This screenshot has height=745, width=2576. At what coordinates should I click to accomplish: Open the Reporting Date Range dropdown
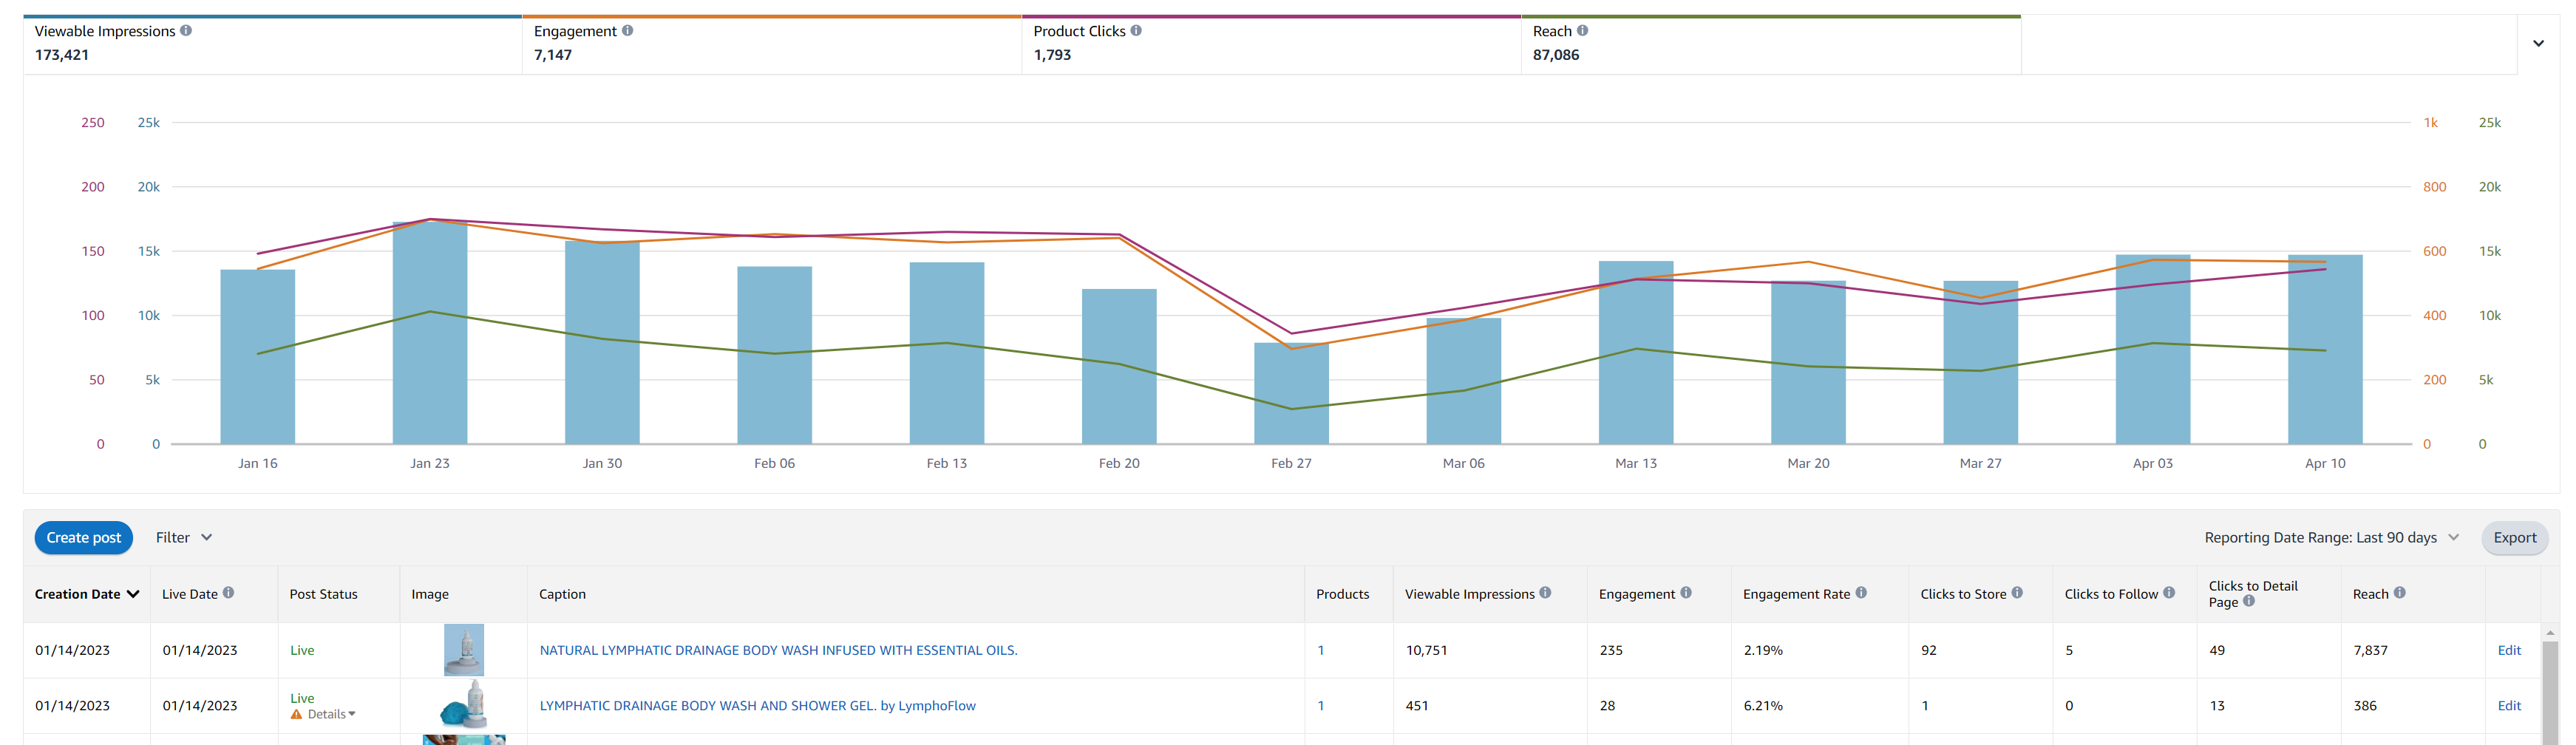pyautogui.click(x=2331, y=537)
